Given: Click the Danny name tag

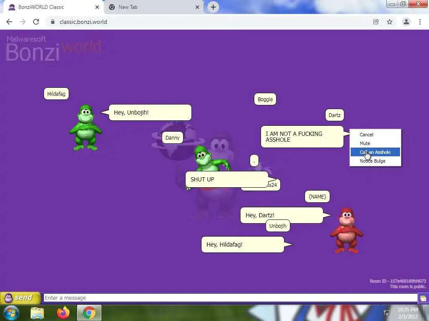Looking at the screenshot, I should 172,138.
